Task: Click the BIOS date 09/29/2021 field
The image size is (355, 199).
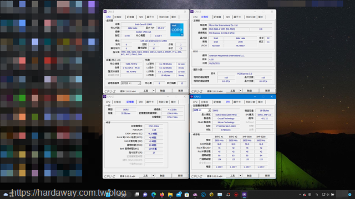Action: point(240,64)
